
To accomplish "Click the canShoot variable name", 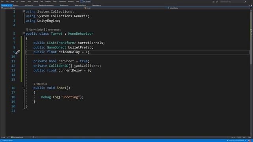I will (x=66, y=61).
